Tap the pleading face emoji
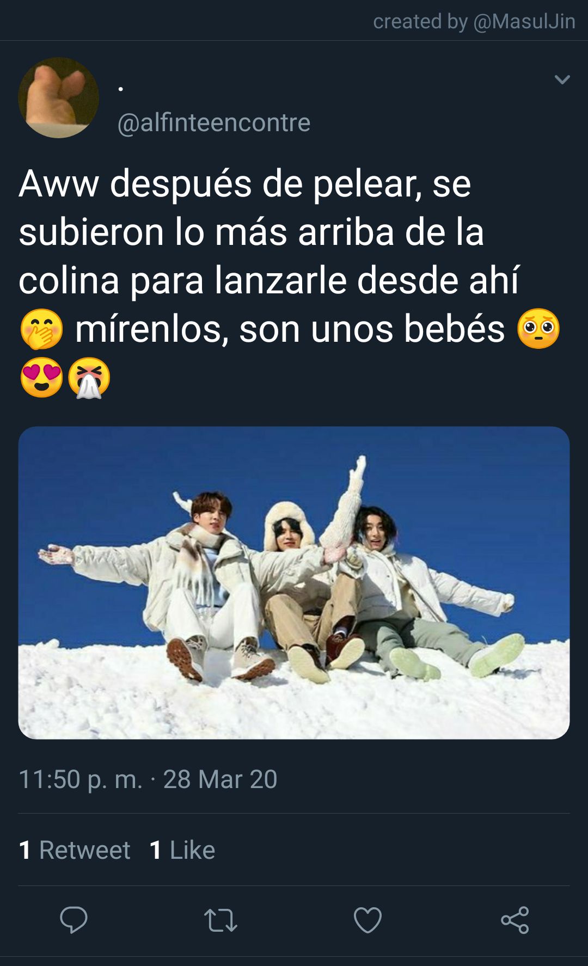The width and height of the screenshot is (588, 966). [538, 329]
